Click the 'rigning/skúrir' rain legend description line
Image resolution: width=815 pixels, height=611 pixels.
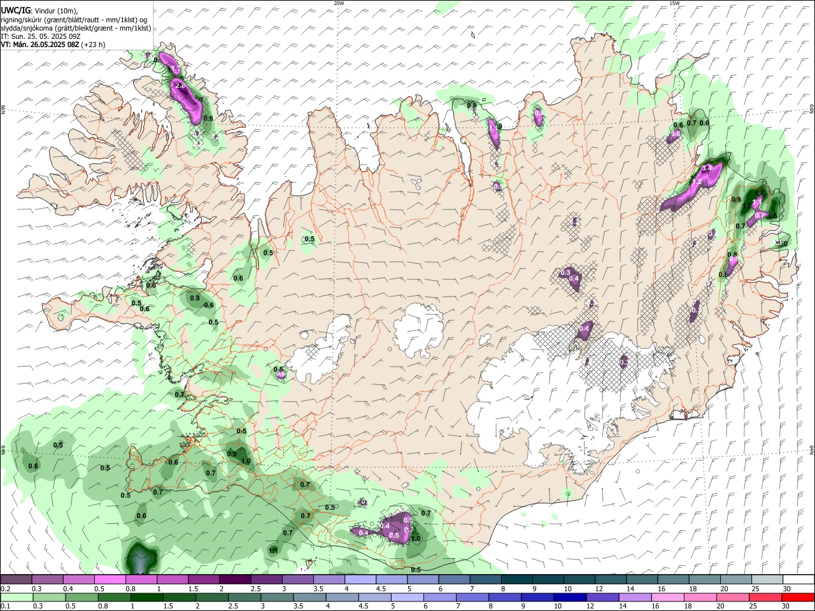(74, 19)
